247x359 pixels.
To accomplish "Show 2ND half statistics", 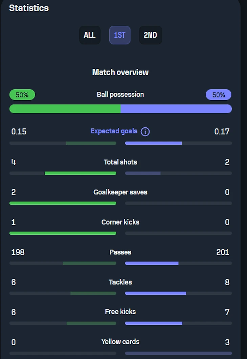I will (150, 35).
